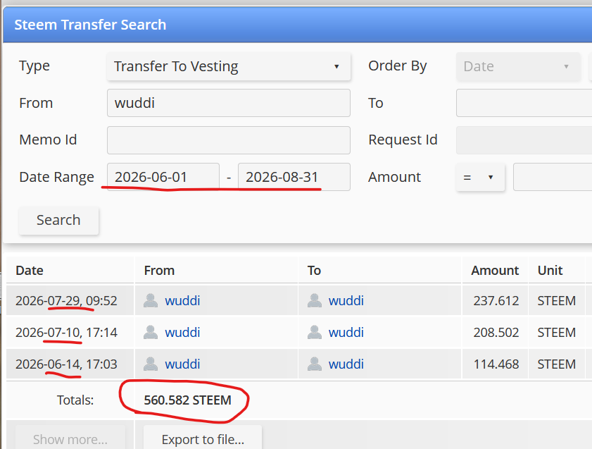Open the From wuddi link in 2026-07-10 row
592x449 pixels.
pyautogui.click(x=182, y=333)
